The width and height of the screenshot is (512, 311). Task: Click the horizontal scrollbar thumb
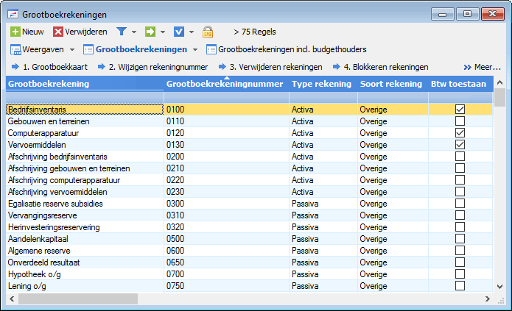click(x=78, y=299)
